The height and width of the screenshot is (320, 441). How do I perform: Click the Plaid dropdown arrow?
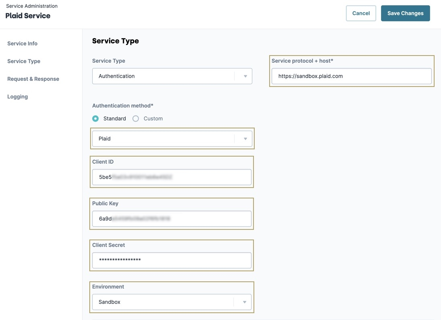pos(245,138)
